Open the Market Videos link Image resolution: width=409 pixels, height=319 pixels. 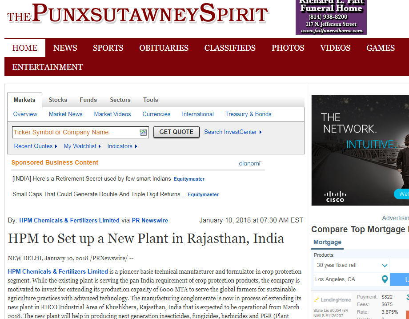pyautogui.click(x=112, y=114)
